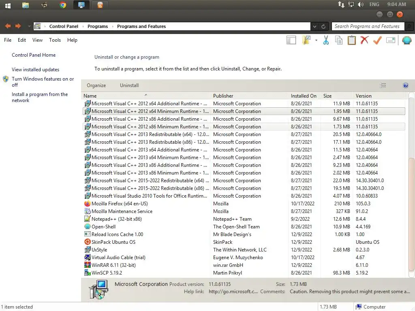This screenshot has width=415, height=311.
Task: Click the red X Delete toolbar icon
Action: tap(364, 40)
